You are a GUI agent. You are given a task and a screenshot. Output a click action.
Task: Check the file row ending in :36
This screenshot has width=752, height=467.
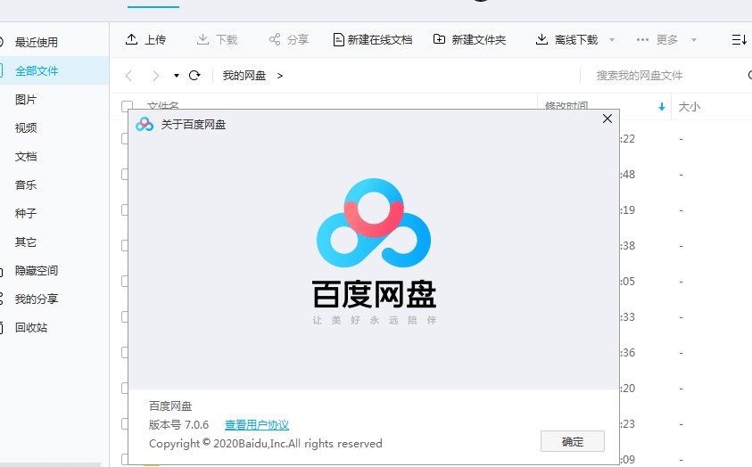[x=125, y=353]
